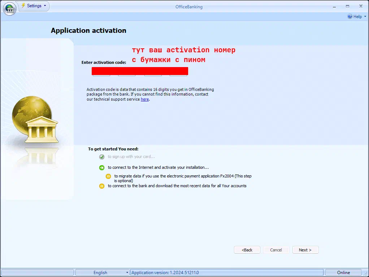Click yellow pause icon by migrate data step
Viewport: 369px width, 277px height.
pyautogui.click(x=108, y=176)
